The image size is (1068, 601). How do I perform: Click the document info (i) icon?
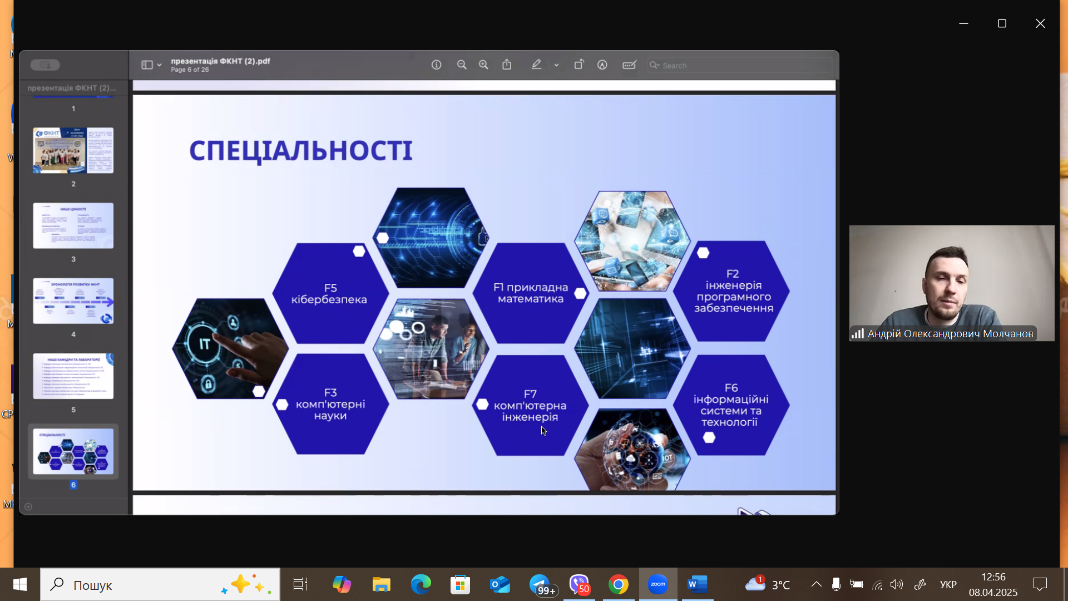tap(436, 65)
